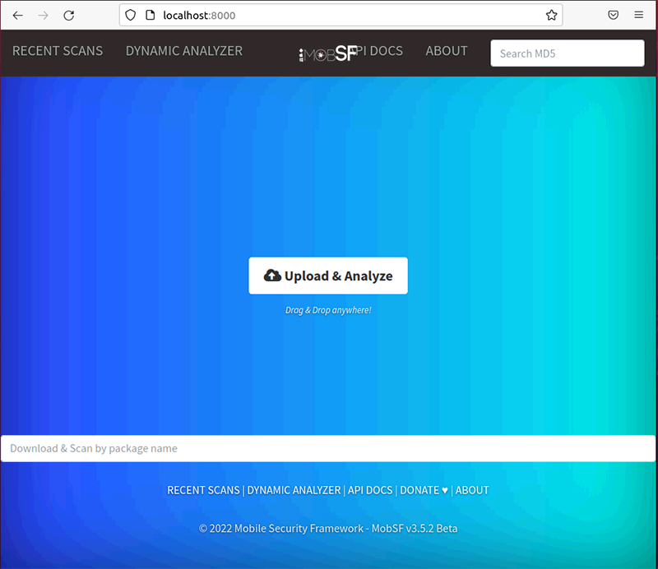Focus the Search MD5 field
The image size is (658, 569).
[568, 53]
